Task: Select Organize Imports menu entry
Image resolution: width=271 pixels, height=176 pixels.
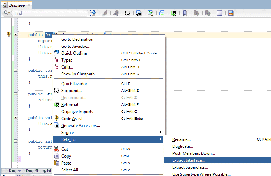Action: pos(109,111)
